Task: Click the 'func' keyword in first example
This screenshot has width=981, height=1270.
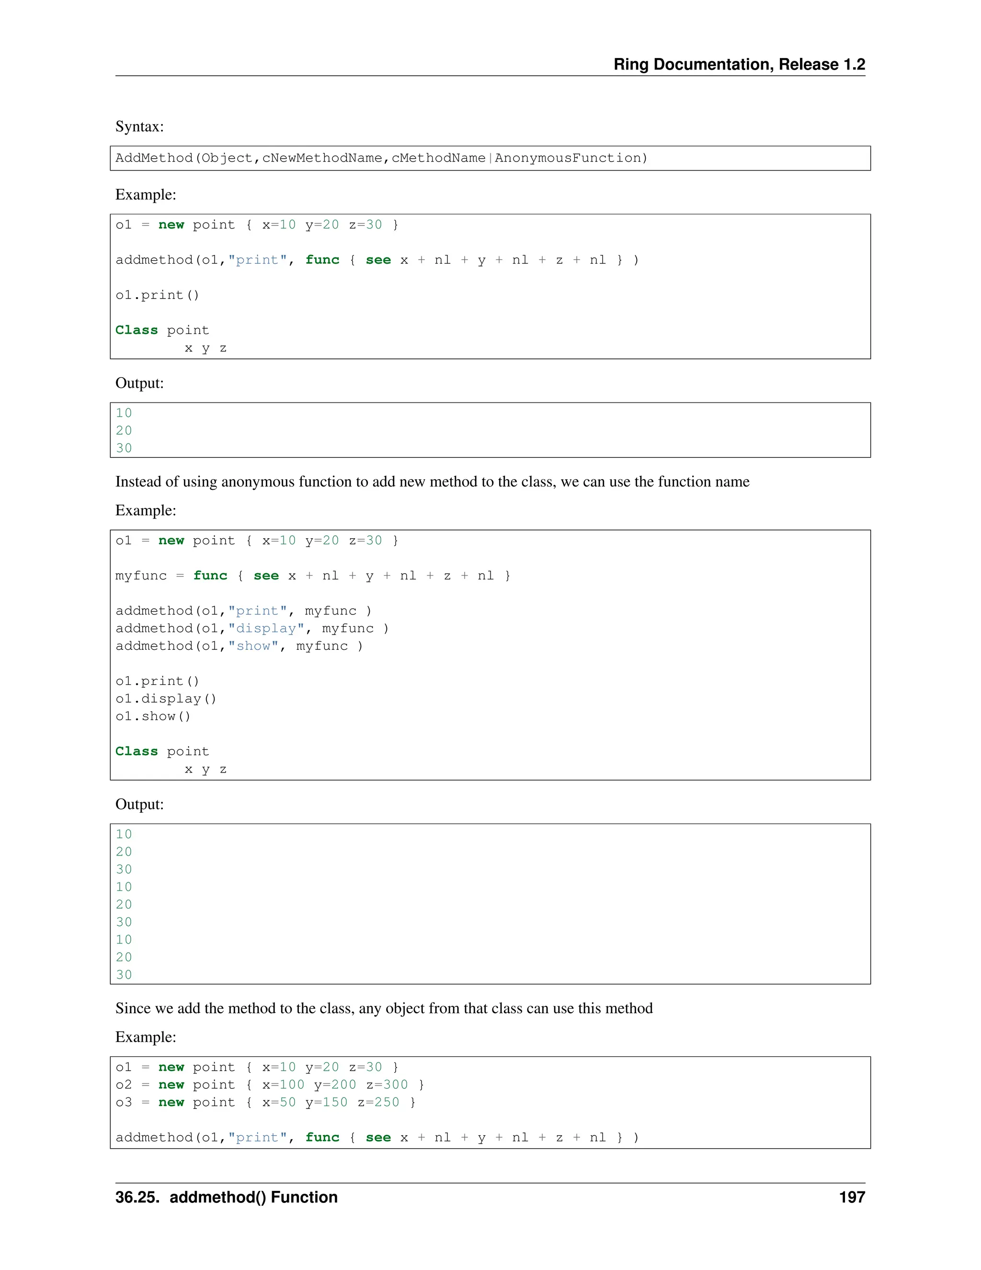Action: (x=322, y=260)
